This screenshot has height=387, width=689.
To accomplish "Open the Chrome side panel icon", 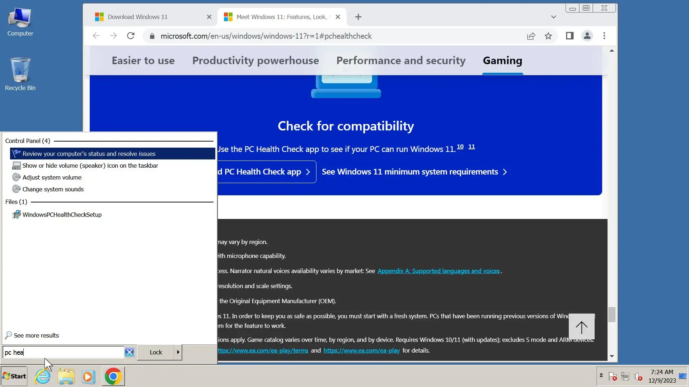I will (x=570, y=36).
